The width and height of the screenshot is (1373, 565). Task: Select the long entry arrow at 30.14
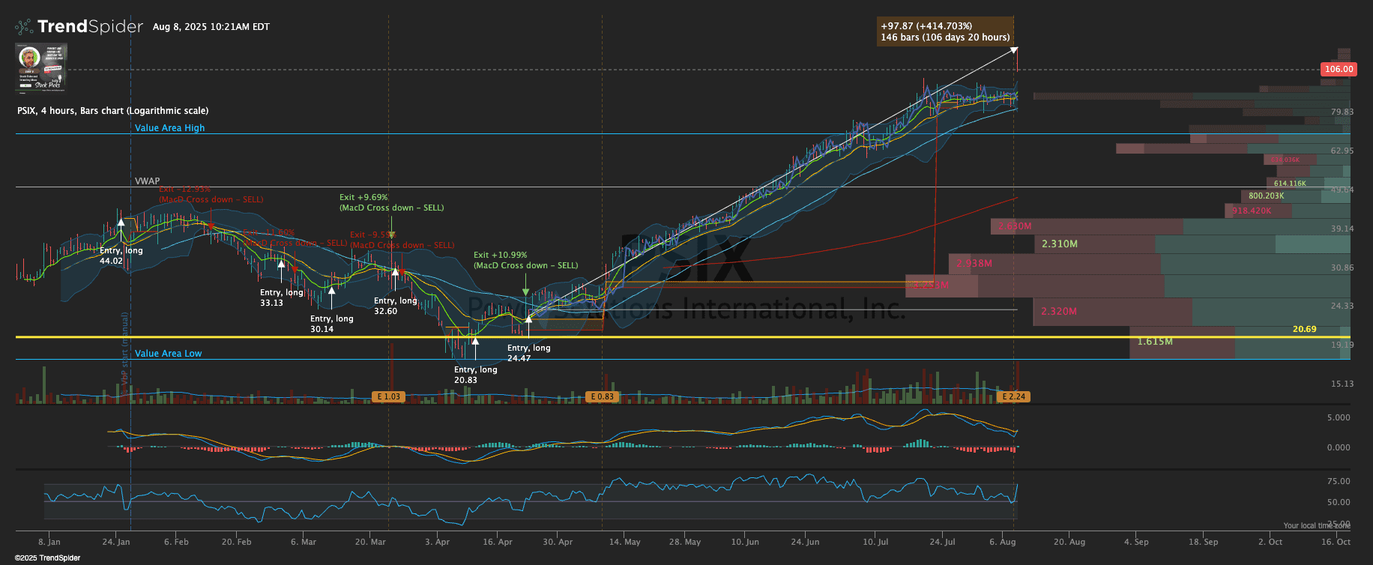[332, 291]
